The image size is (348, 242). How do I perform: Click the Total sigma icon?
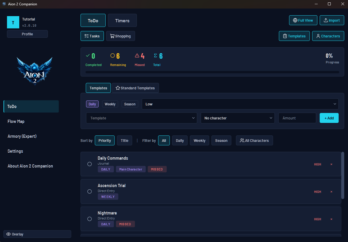coord(156,55)
